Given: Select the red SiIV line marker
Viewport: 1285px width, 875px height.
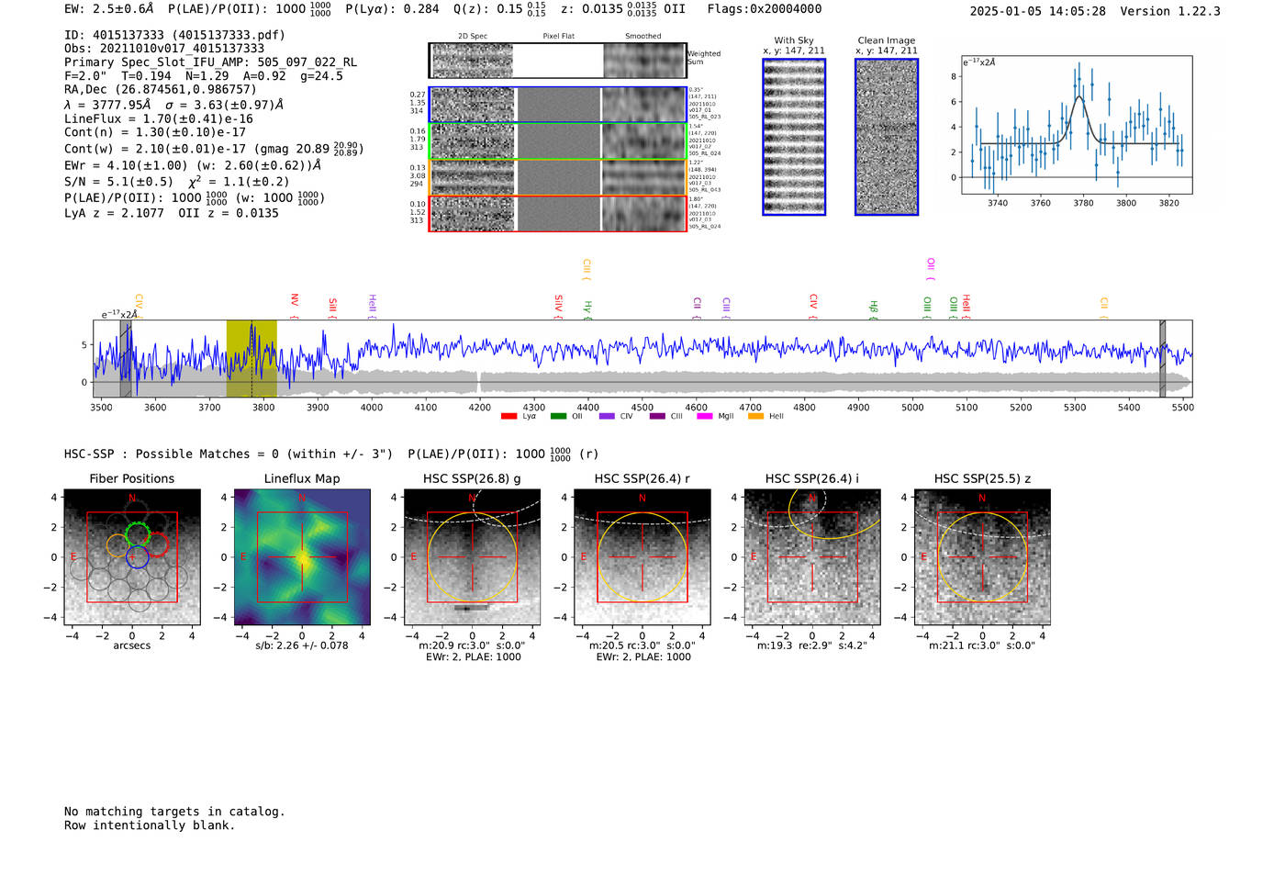Looking at the screenshot, I should [558, 307].
